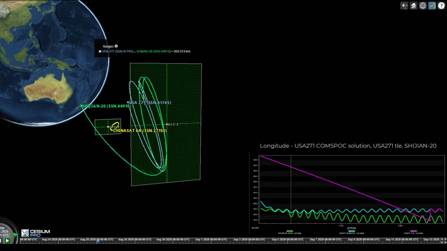Open the scene mode globe picker
This screenshot has width=447, height=251.
[x=423, y=5]
